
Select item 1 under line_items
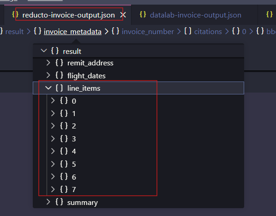tap(74, 114)
